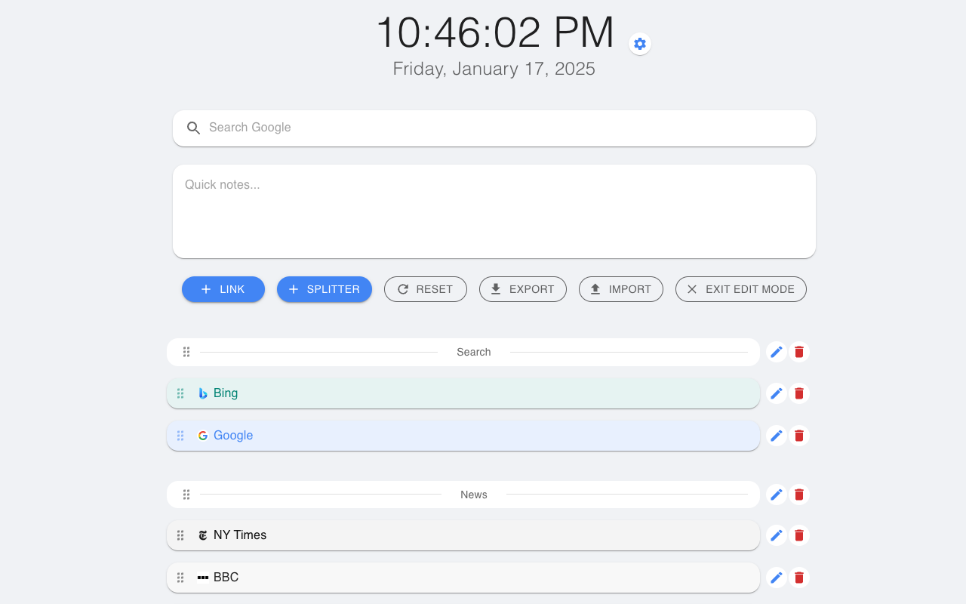Edit the Bing link using its pencil icon
The width and height of the screenshot is (966, 604).
coord(776,393)
